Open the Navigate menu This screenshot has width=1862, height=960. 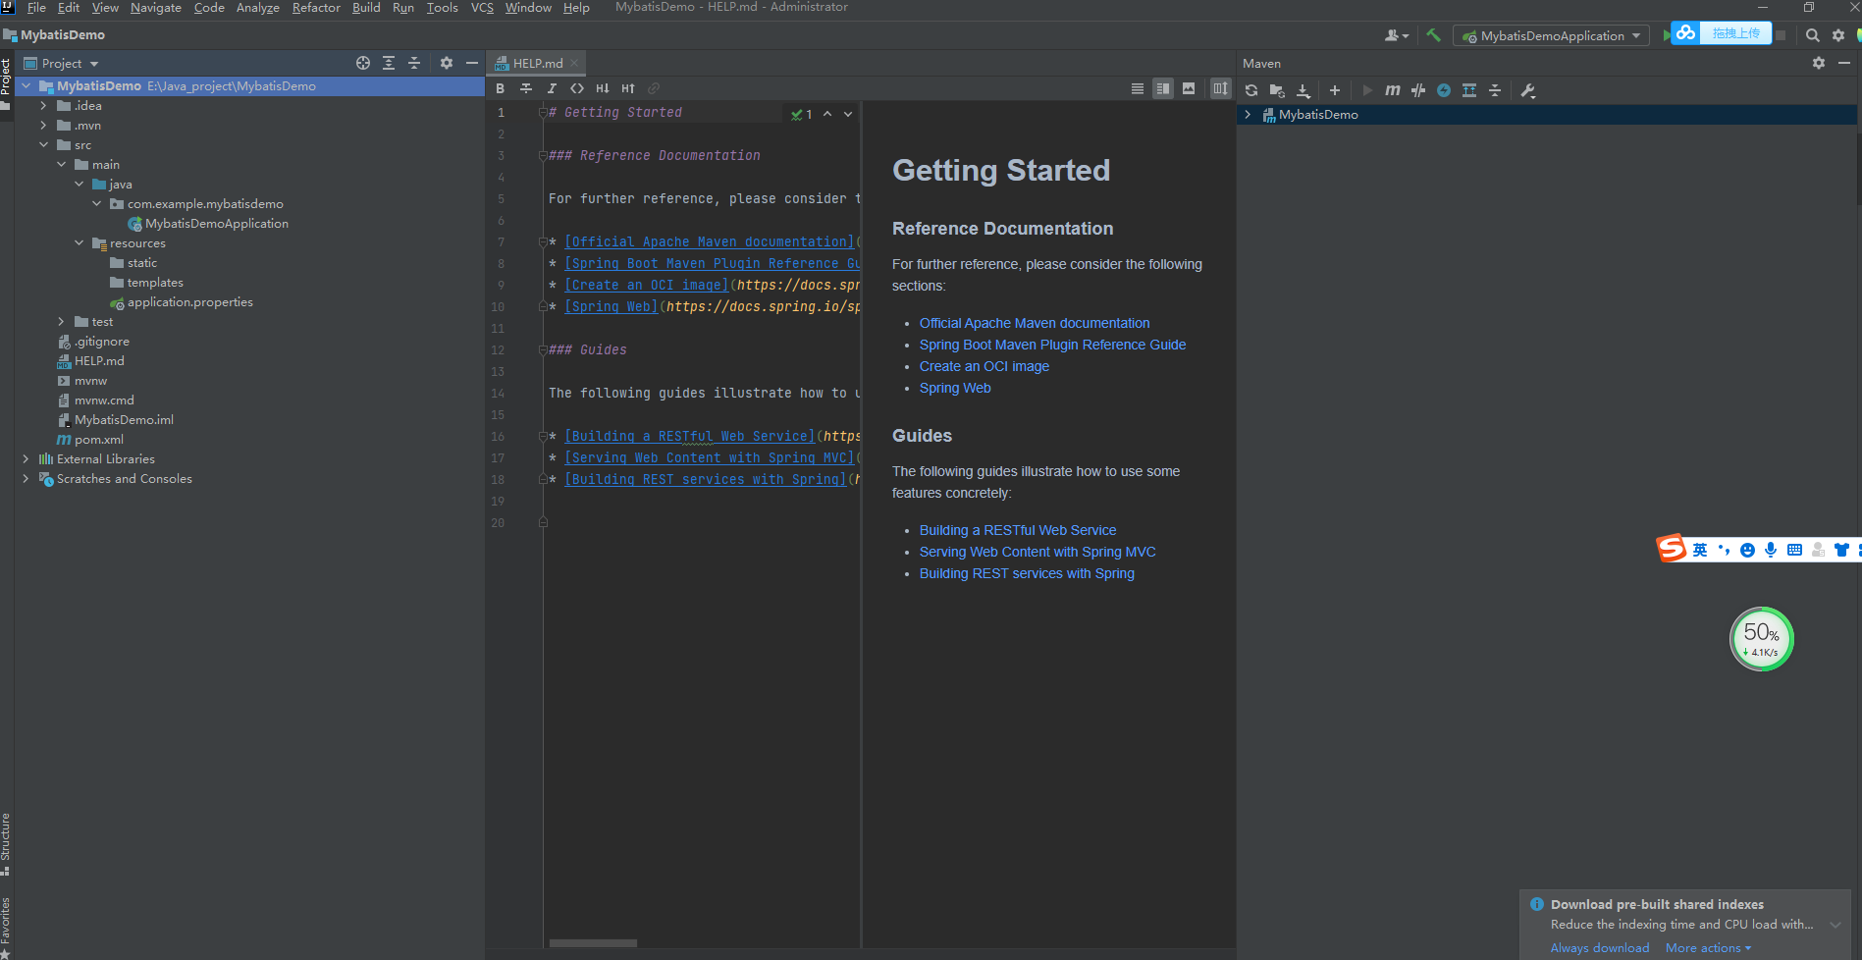156,8
